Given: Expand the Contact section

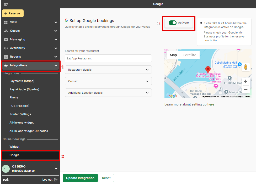Looking at the screenshot, I should click(x=108, y=81).
